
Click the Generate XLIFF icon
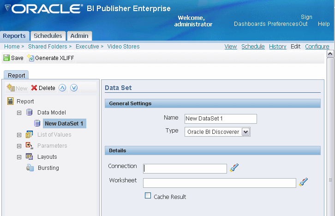30,58
